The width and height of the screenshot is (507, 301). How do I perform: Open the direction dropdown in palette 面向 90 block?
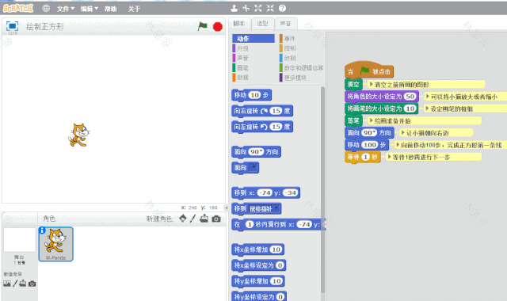[x=261, y=151]
